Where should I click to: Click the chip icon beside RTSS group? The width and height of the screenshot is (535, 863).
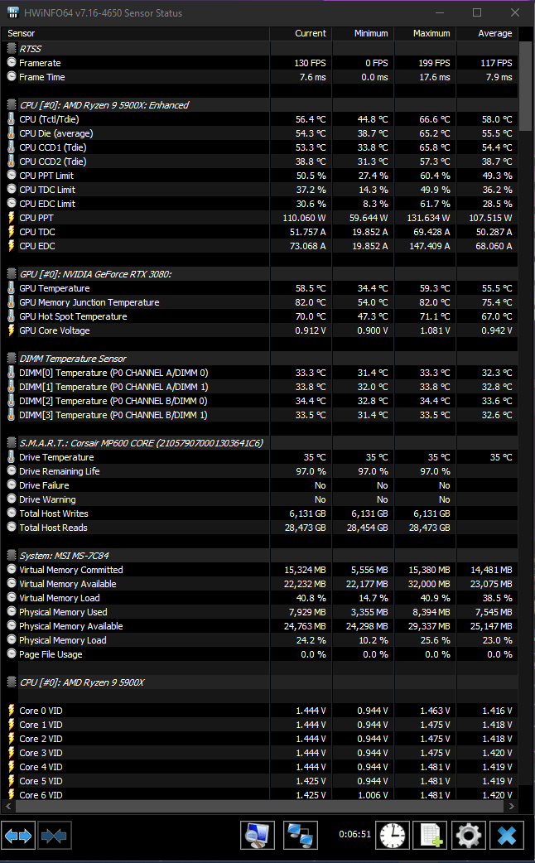tap(12, 49)
